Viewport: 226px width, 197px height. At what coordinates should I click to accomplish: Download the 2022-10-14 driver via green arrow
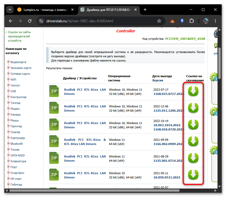(x=193, y=125)
